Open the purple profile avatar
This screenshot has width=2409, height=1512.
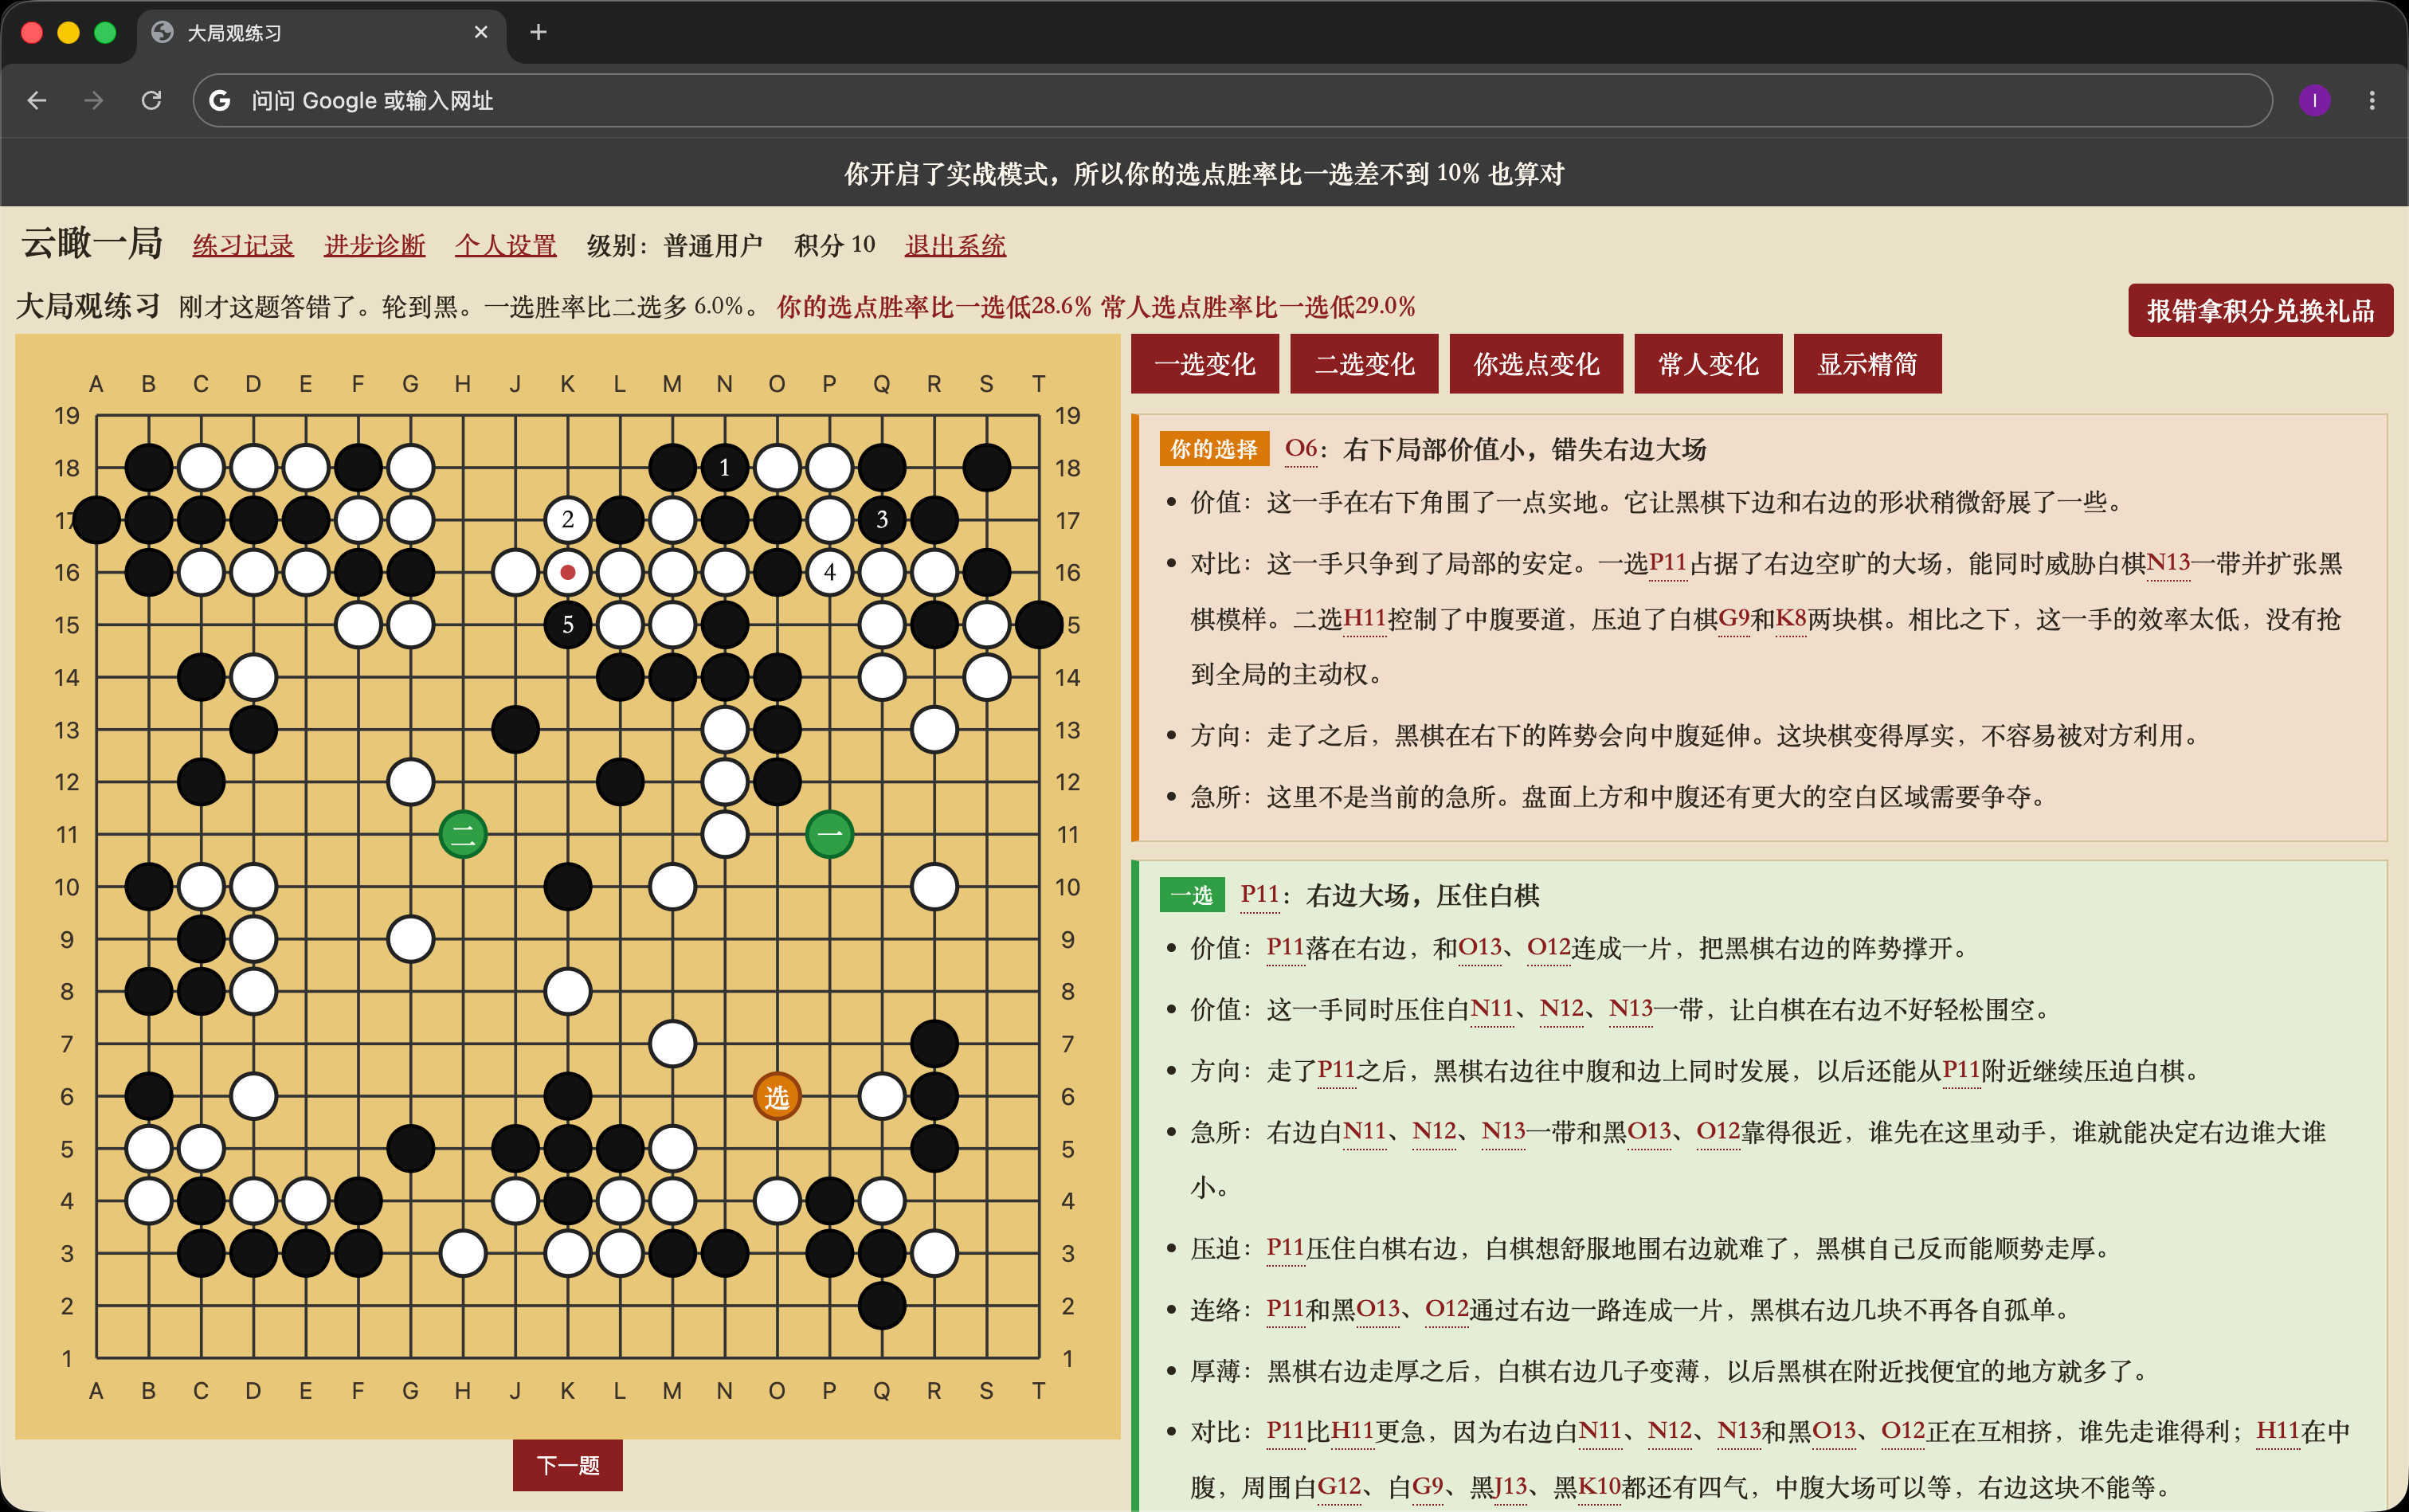(x=2314, y=100)
